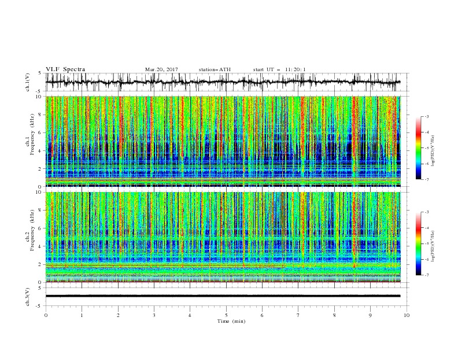This screenshot has height=354, width=458.
Task: Click the lower PSD color scale bar
Action: [418, 244]
